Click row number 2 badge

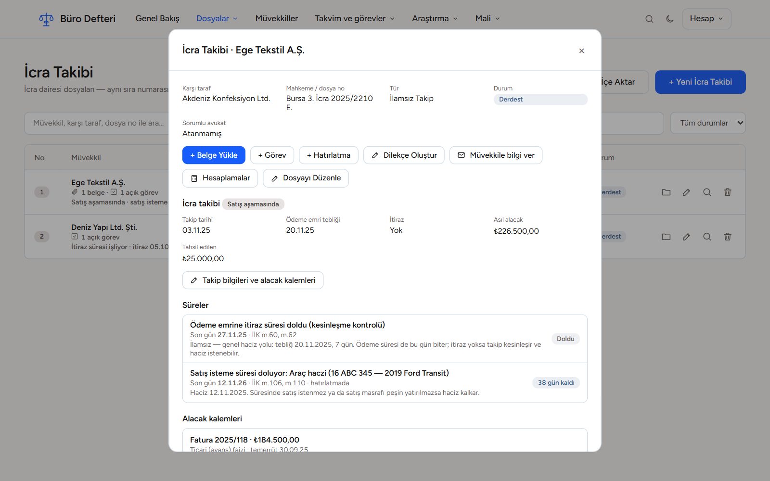pyautogui.click(x=42, y=236)
